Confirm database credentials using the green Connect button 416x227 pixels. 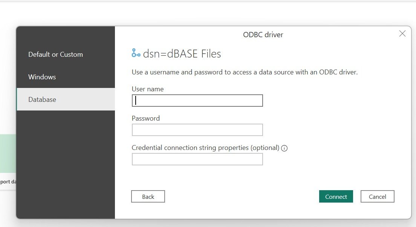click(x=336, y=196)
